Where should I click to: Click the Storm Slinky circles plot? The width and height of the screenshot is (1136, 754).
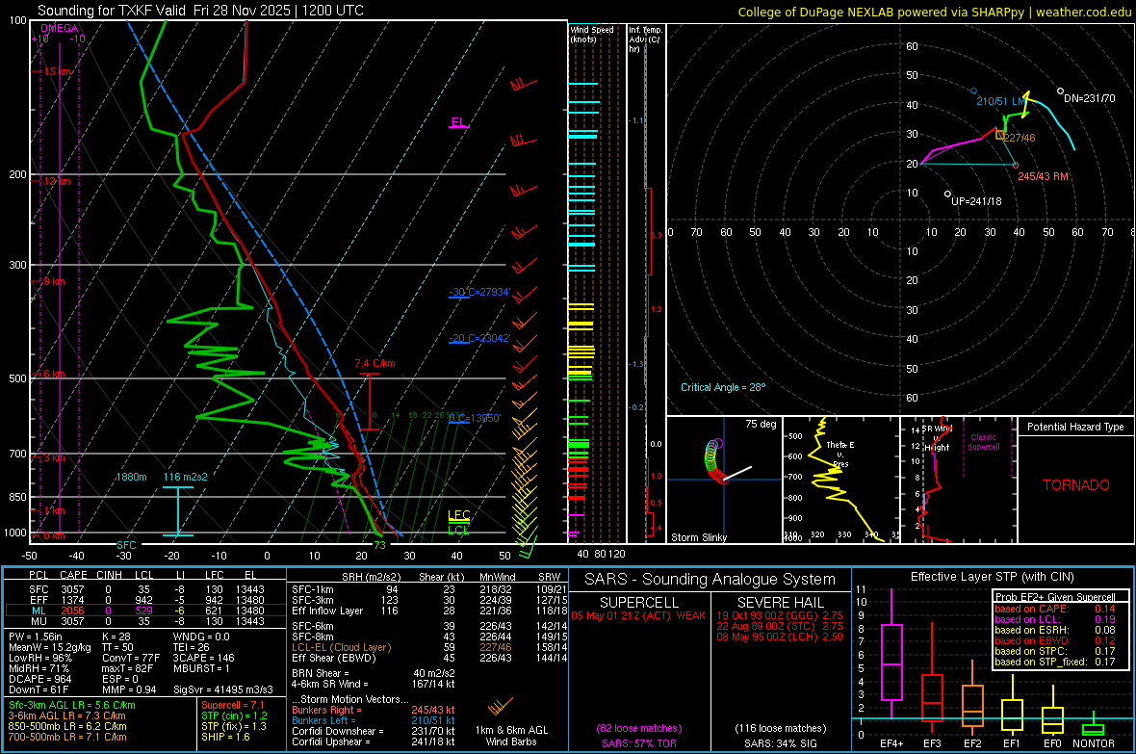pyautogui.click(x=714, y=462)
